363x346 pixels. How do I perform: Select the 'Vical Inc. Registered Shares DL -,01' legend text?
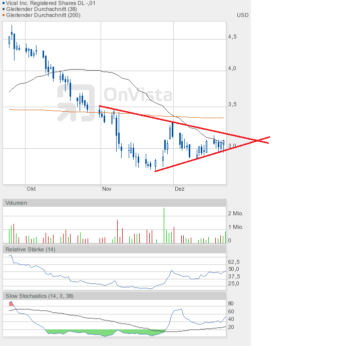[x=51, y=3]
